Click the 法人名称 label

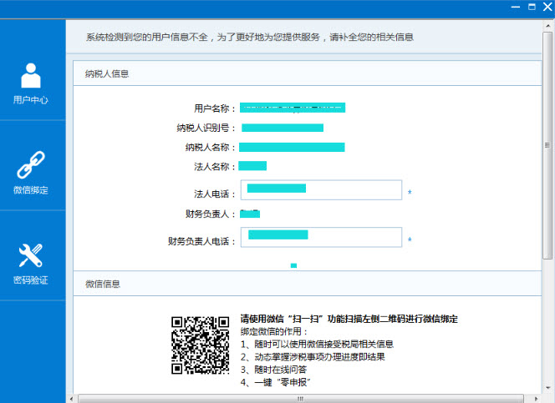(x=215, y=166)
